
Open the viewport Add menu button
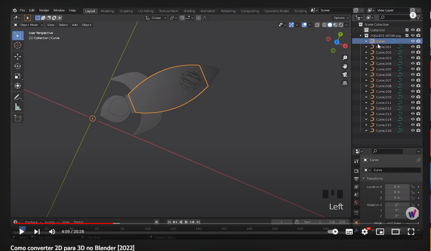click(75, 25)
